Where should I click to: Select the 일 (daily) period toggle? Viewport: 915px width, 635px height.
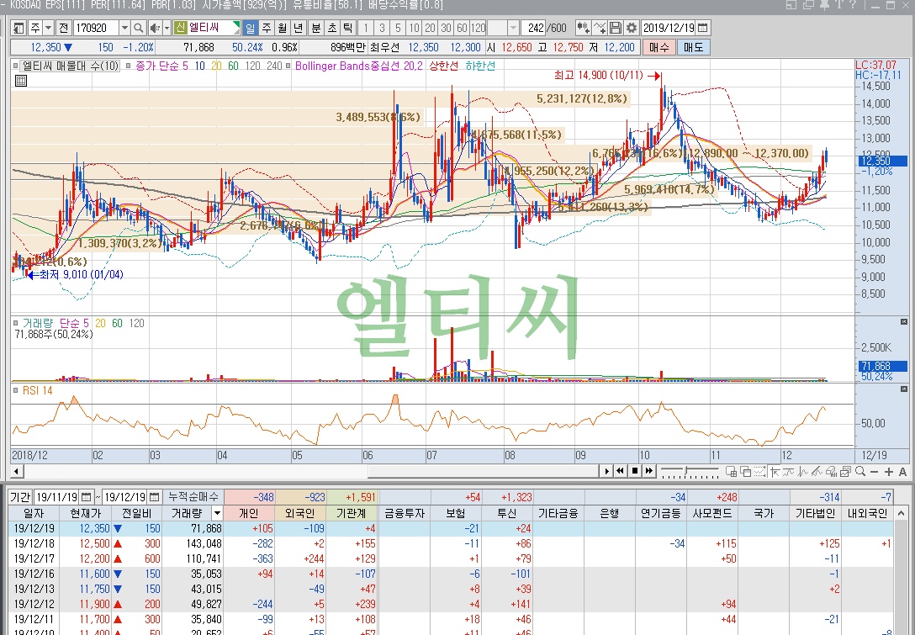tap(250, 28)
